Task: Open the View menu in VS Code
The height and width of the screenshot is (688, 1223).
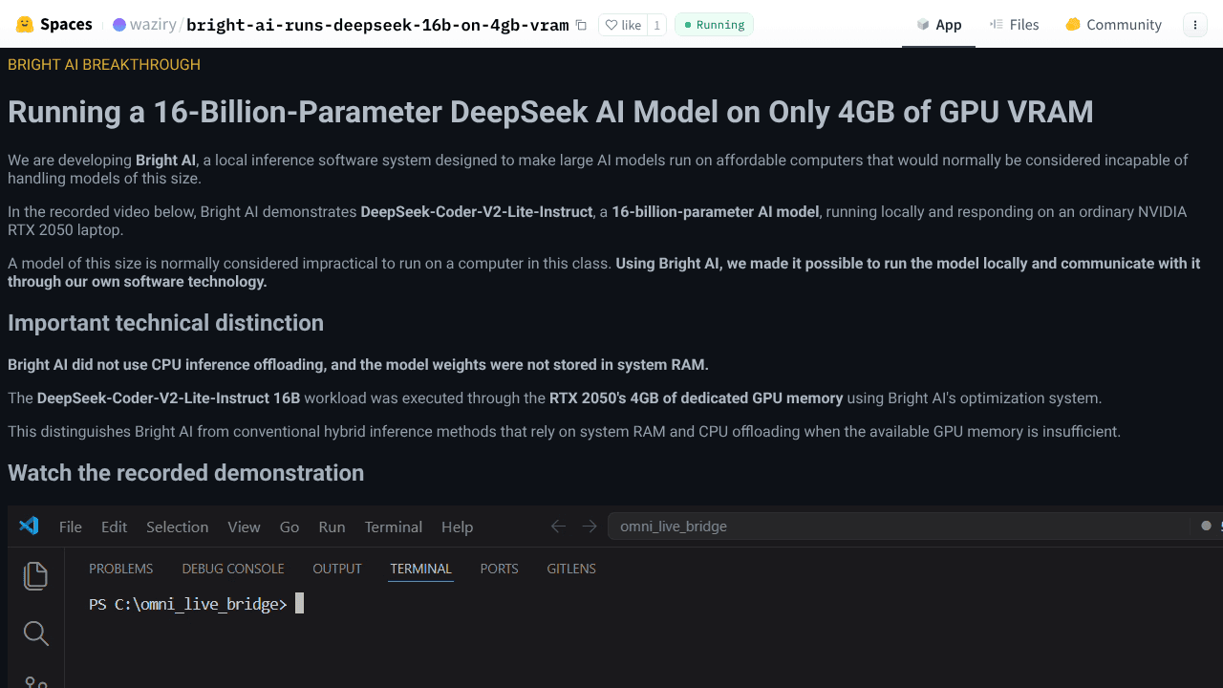Action: [x=244, y=527]
